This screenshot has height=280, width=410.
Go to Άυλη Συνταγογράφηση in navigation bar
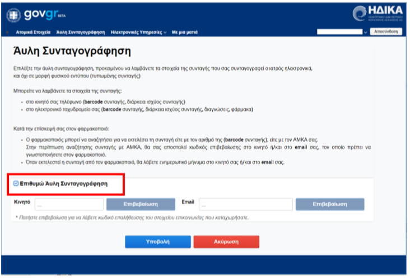click(80, 32)
